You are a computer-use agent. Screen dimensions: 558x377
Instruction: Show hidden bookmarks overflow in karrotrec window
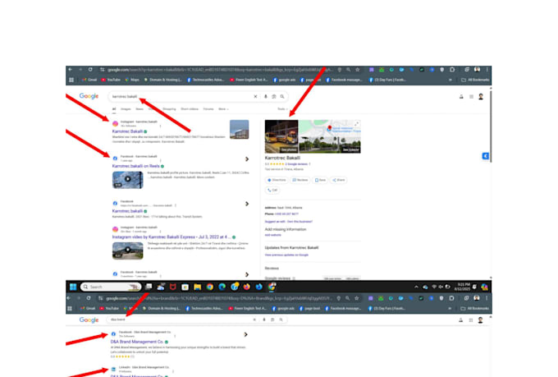451,80
